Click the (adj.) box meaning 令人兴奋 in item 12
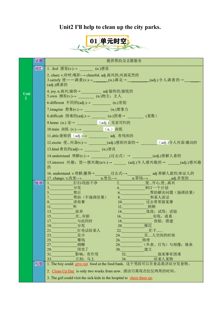Screen dimensions: 220x311 (x=164, y=142)
